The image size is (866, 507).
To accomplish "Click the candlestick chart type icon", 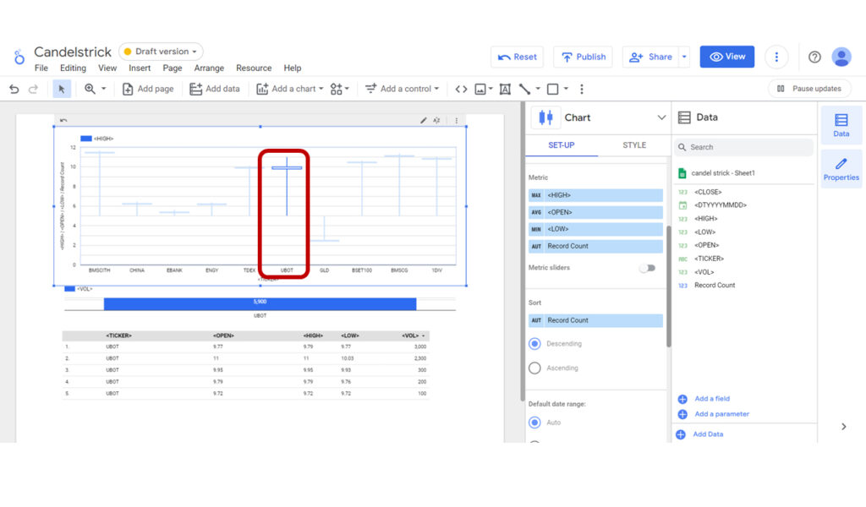I will click(545, 117).
